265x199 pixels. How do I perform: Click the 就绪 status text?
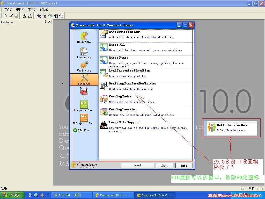4,189
